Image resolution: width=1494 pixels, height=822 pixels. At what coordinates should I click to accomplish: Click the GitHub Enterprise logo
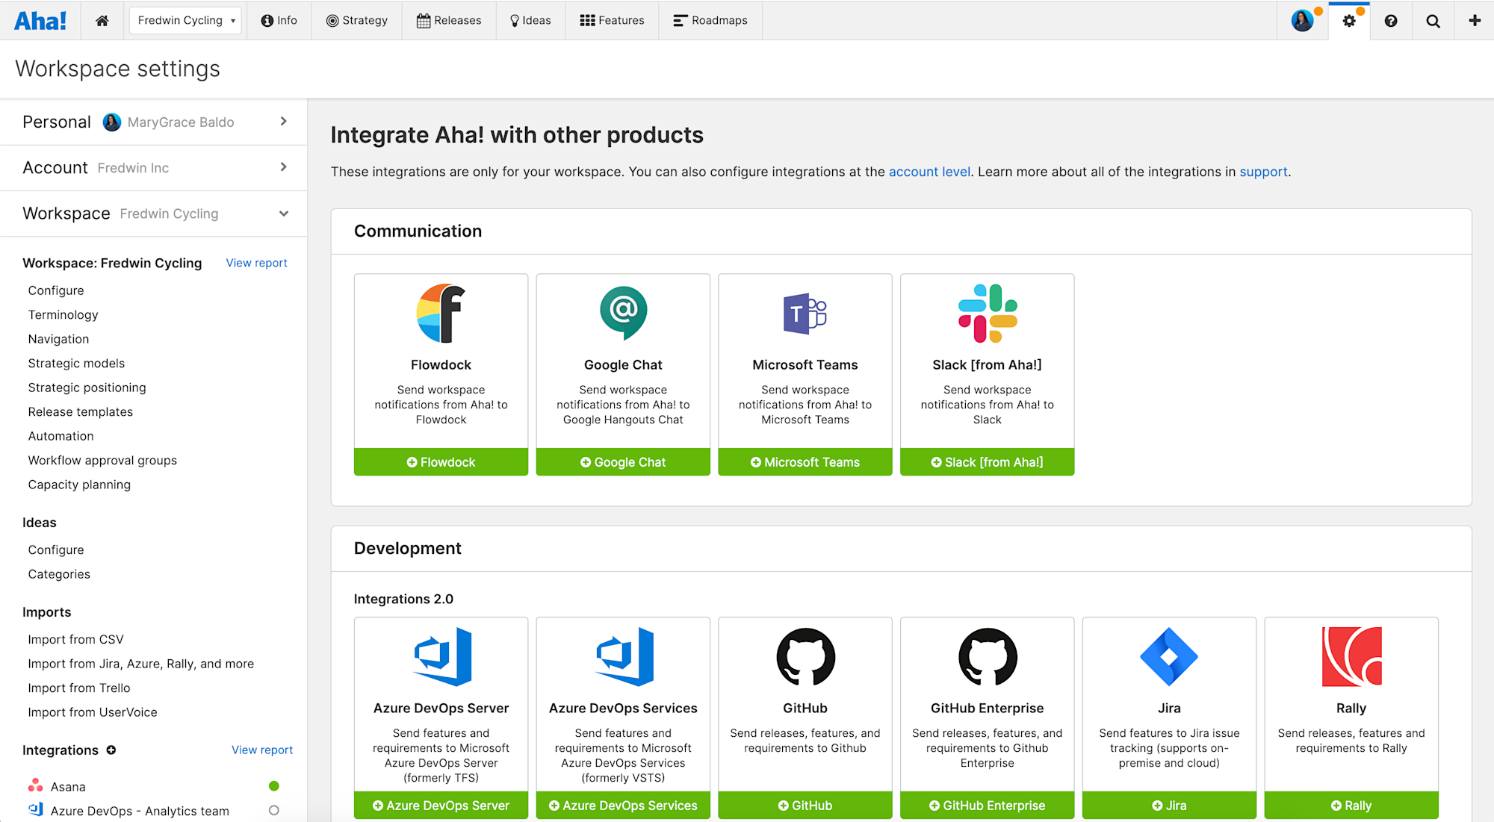pyautogui.click(x=987, y=658)
